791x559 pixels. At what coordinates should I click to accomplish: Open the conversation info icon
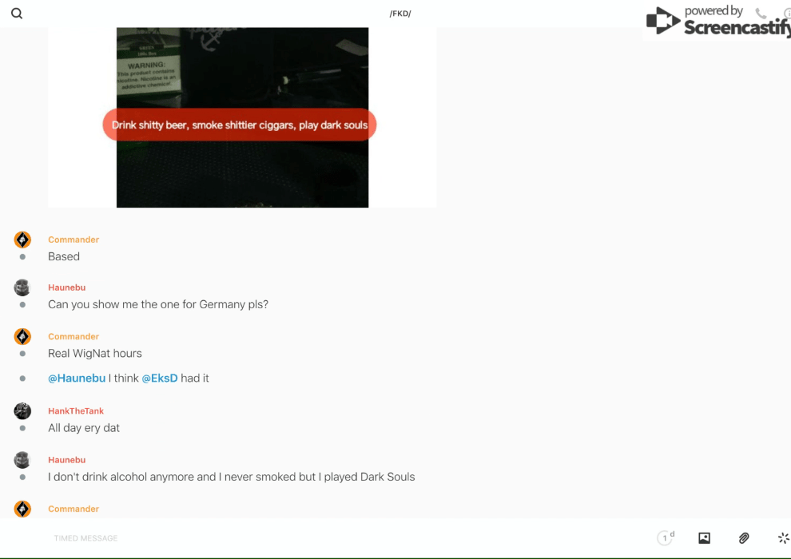point(787,14)
